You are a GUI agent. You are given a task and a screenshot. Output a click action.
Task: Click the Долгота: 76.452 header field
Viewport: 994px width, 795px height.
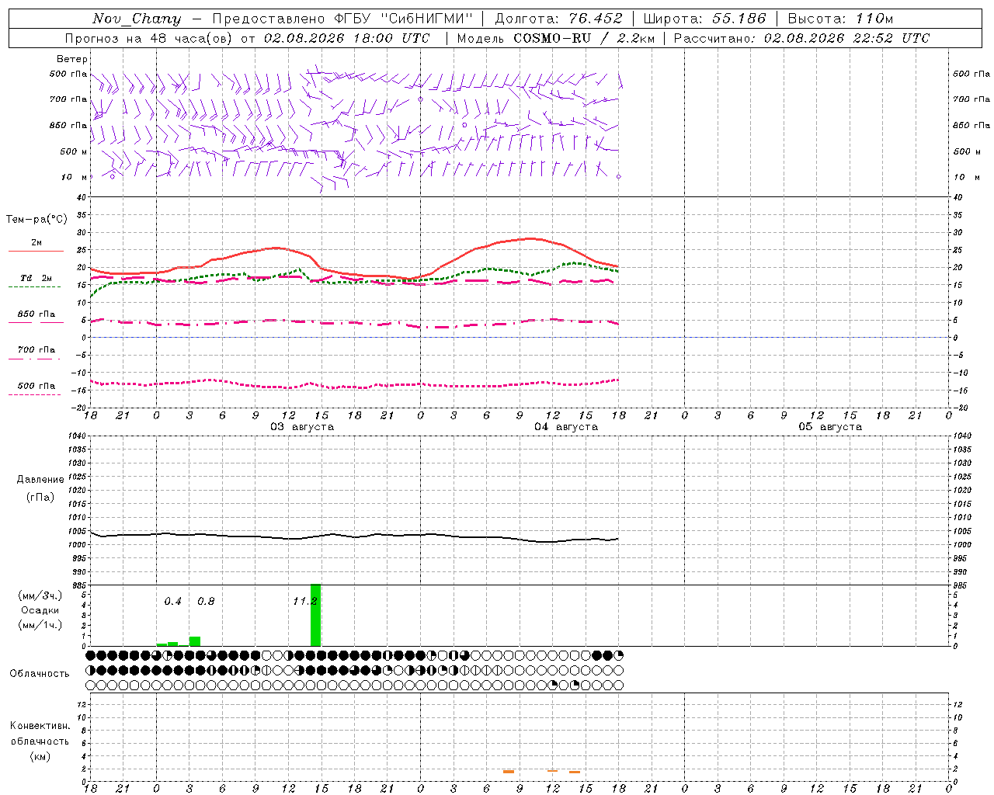(x=558, y=19)
